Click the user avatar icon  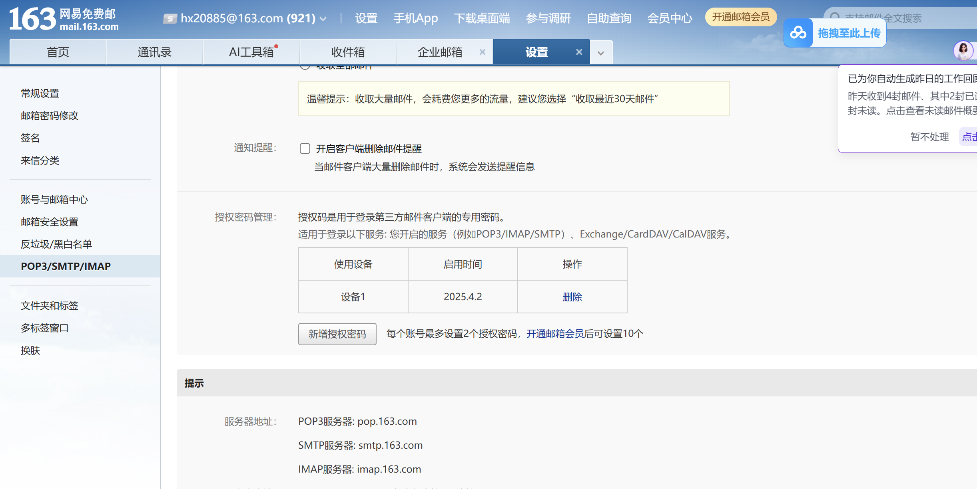tap(963, 51)
